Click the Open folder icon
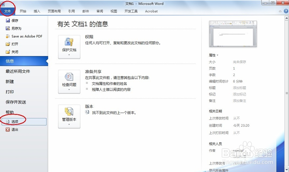 point(8,44)
